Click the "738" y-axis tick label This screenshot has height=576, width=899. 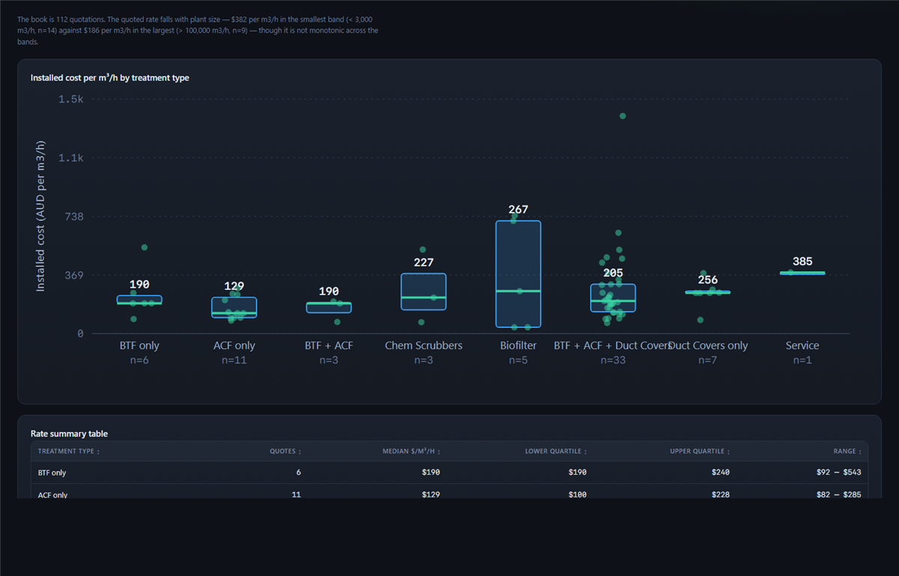(x=73, y=217)
